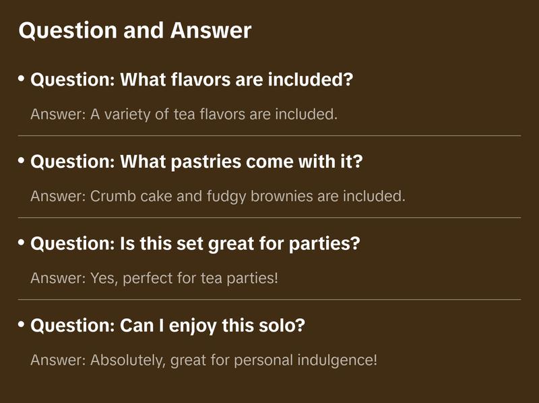Click the bullet beside the parties question

click(x=22, y=243)
